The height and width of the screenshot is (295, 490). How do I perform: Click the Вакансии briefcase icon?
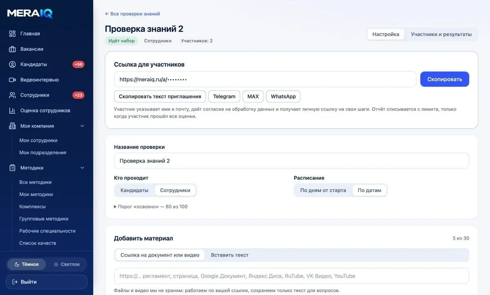coord(12,49)
